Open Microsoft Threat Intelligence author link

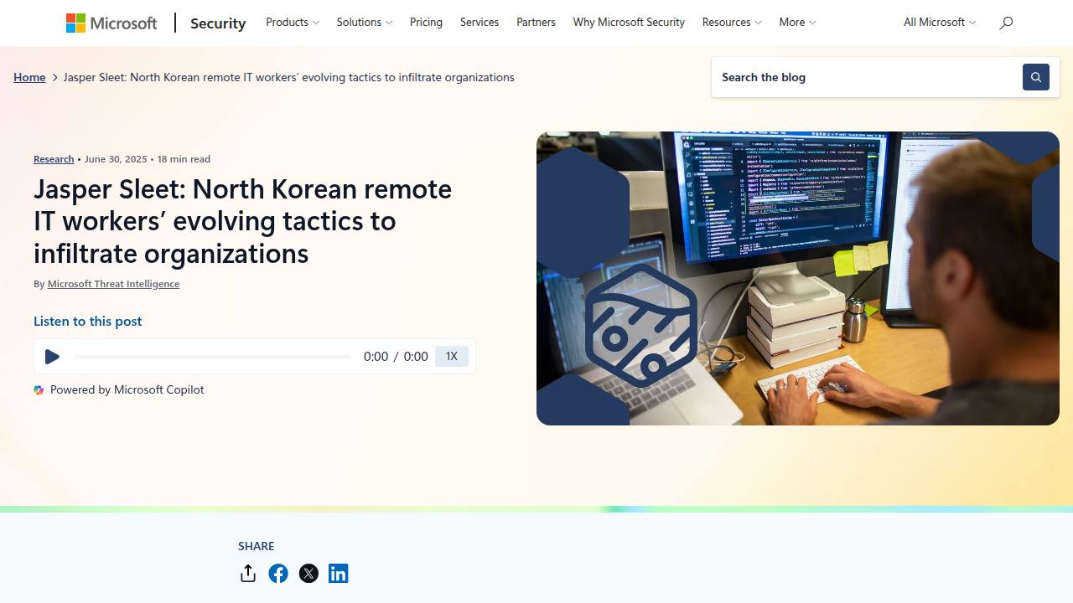click(113, 284)
